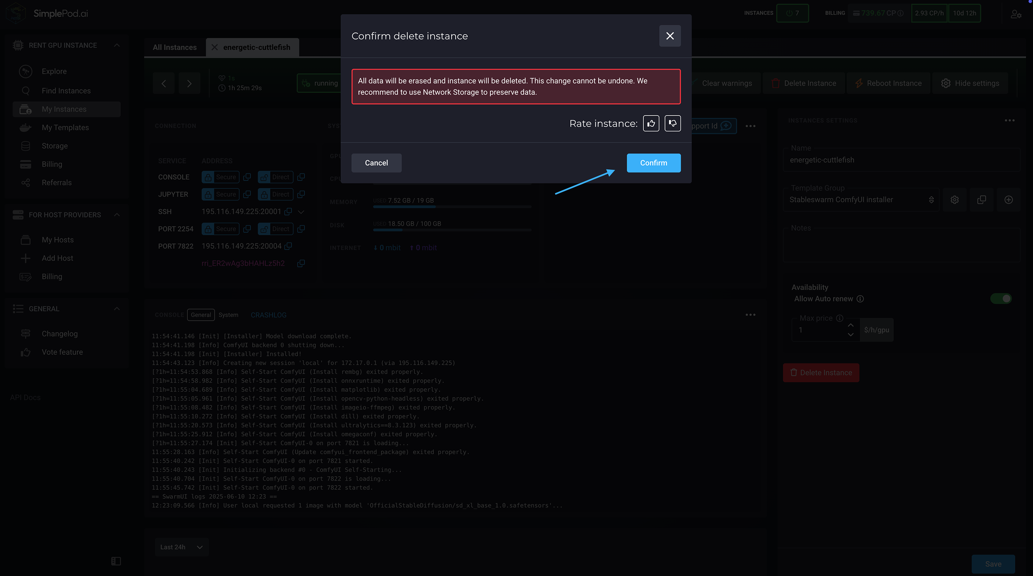This screenshot has height=576, width=1033.
Task: Collapse the Rent GPU Instance section
Action: click(x=117, y=45)
